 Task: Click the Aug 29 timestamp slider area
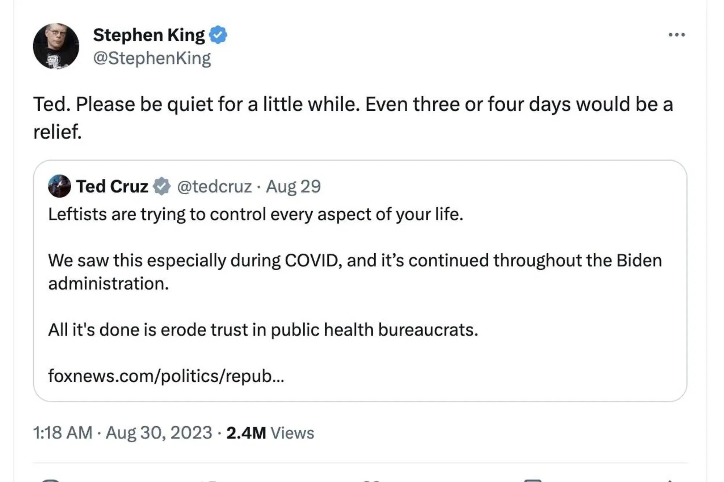294,187
